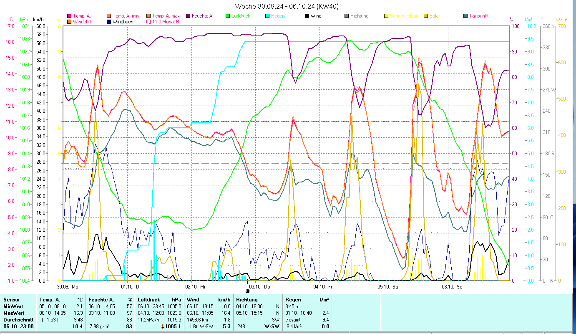Click the purple Feuchte A. legend swatch

[x=188, y=16]
